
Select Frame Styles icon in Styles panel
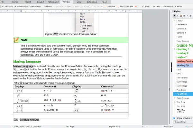[181, 16]
